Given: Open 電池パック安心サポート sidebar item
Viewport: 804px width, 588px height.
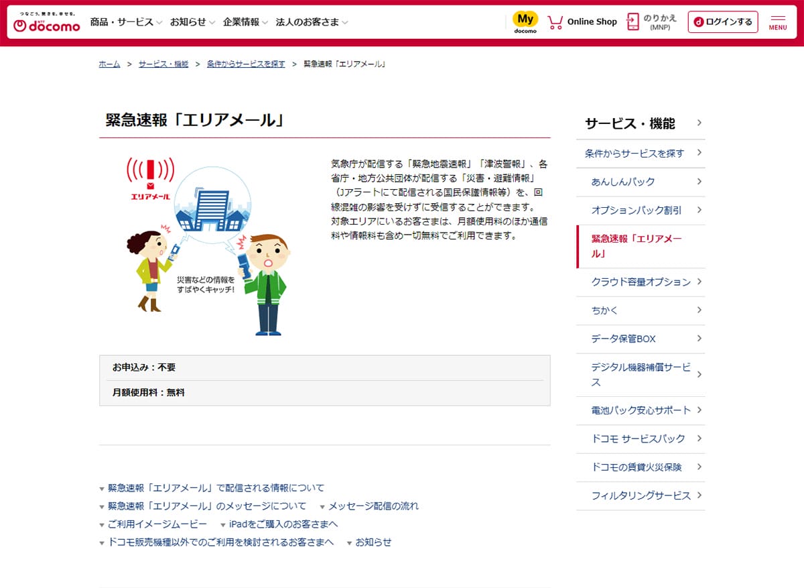Looking at the screenshot, I should pos(641,410).
